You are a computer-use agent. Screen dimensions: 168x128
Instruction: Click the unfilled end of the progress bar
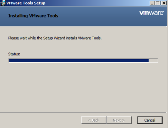[x=153, y=61]
